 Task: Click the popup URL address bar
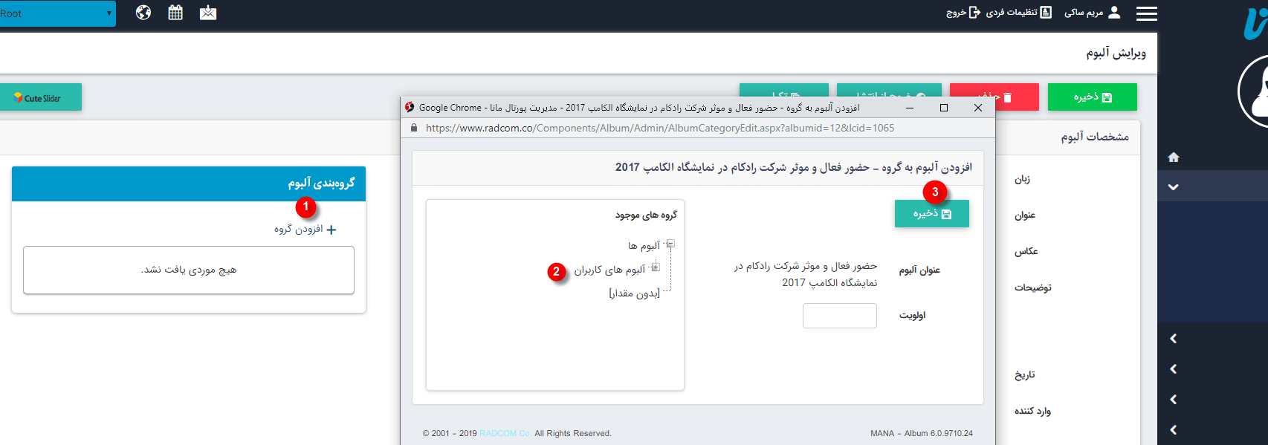pyautogui.click(x=659, y=129)
